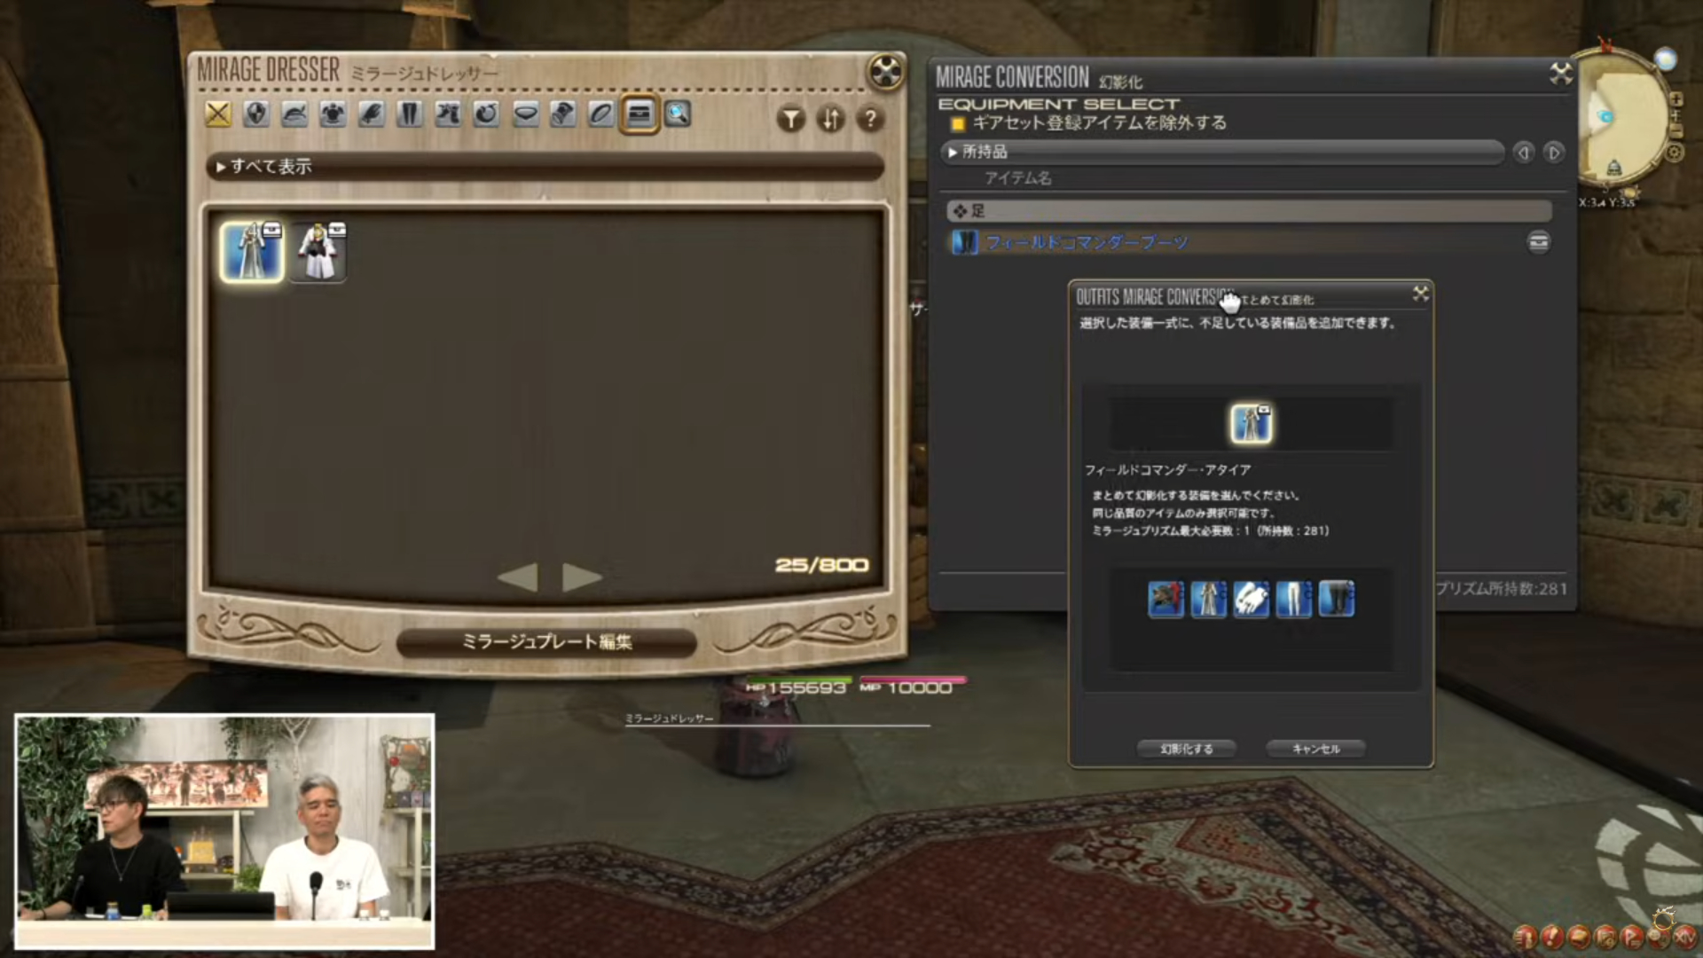Click the filter funnel icon
This screenshot has height=958, width=1703.
click(x=789, y=119)
